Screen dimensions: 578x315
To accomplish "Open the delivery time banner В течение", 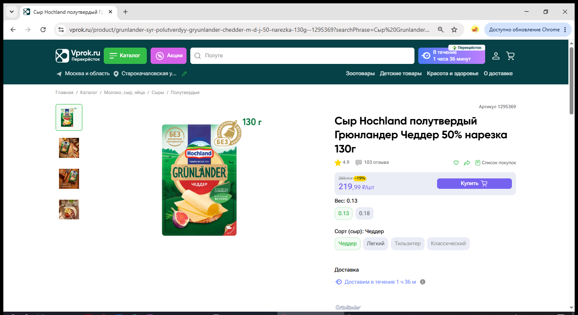I will (x=452, y=56).
